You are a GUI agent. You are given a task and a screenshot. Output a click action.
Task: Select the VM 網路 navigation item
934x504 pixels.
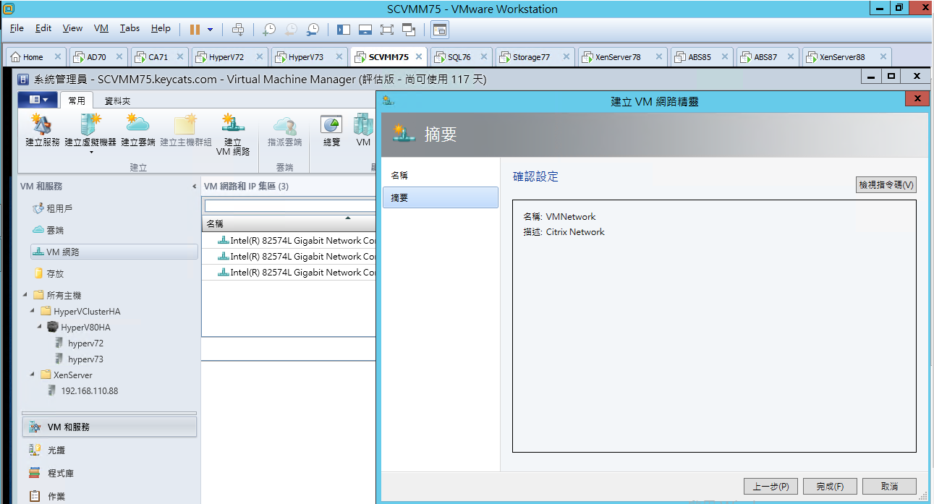114,252
